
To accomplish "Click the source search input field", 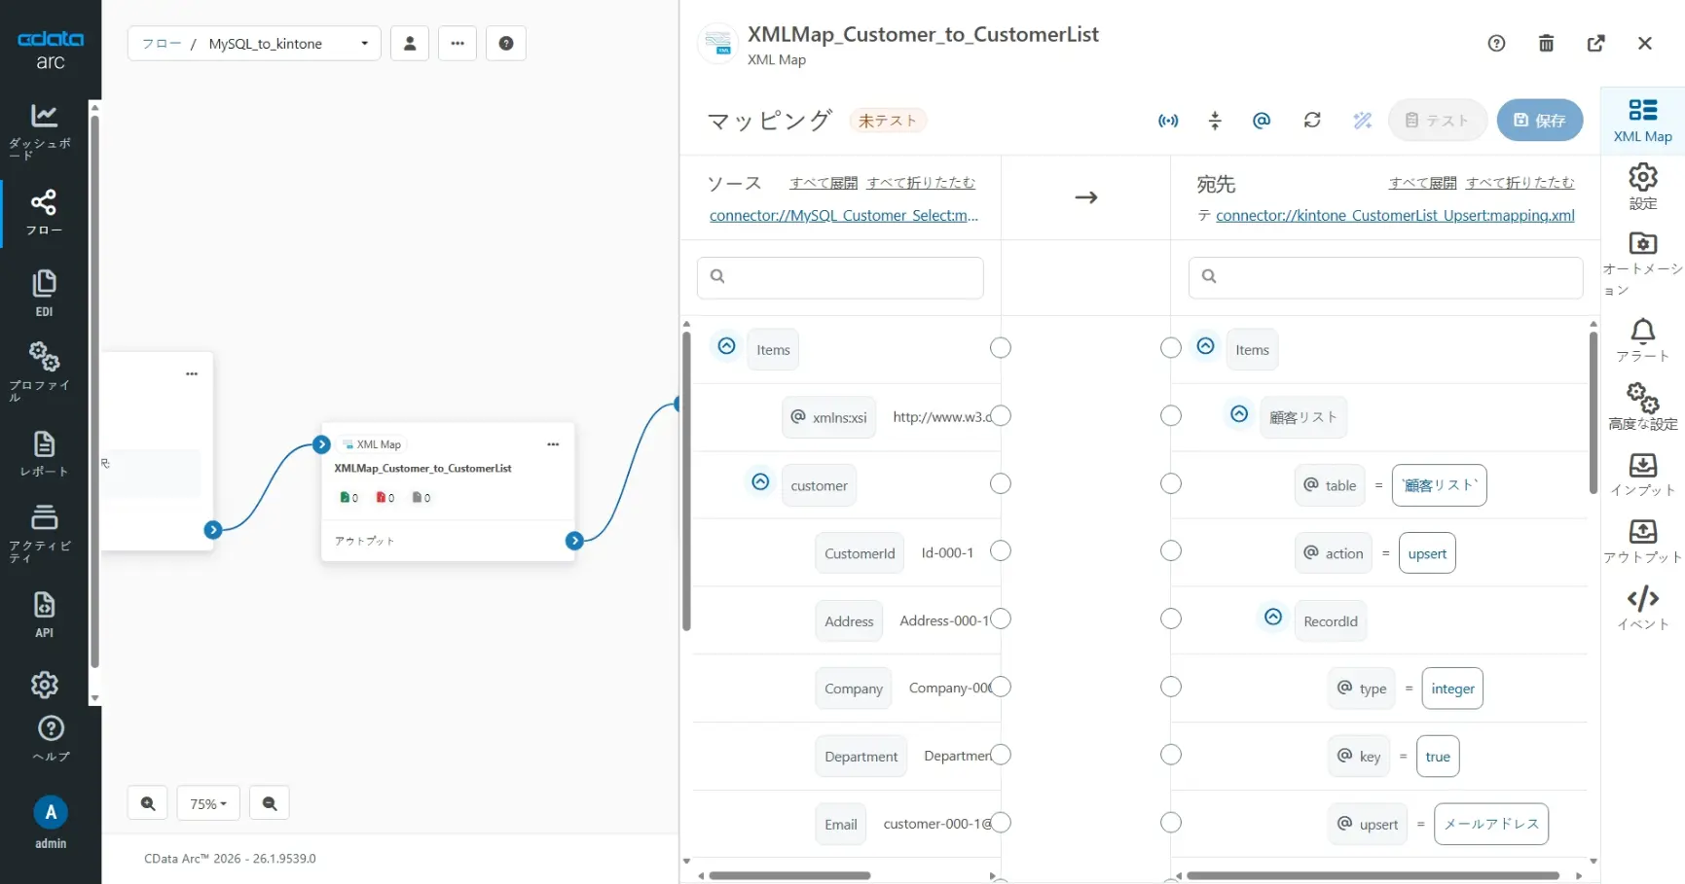I will click(840, 277).
